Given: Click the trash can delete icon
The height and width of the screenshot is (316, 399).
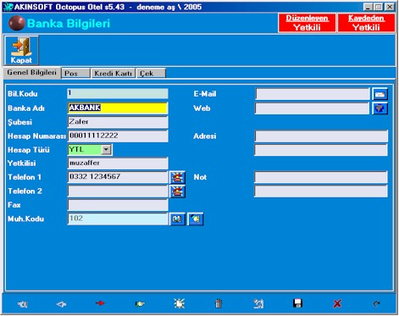Looking at the screenshot, I should point(219,304).
